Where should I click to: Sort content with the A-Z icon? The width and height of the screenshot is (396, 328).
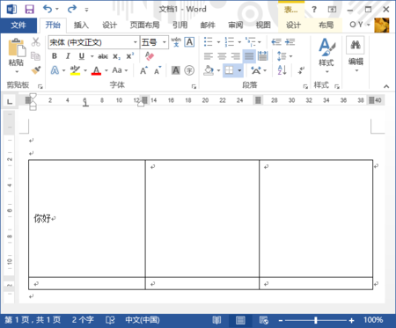click(x=282, y=70)
